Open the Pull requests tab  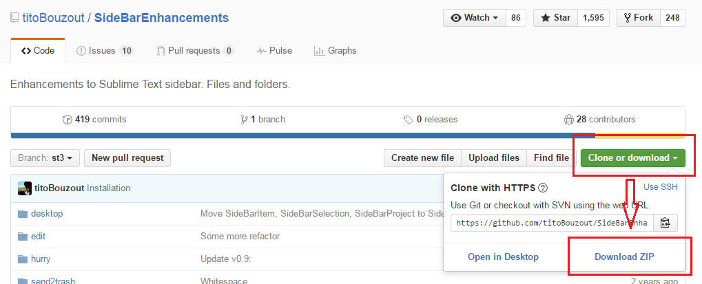tap(195, 50)
